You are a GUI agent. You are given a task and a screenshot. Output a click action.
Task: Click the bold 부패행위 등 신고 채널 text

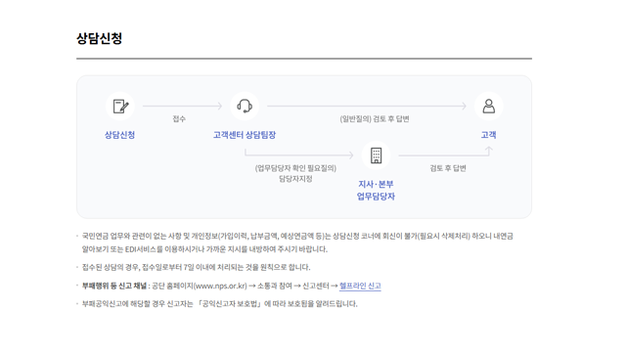pos(114,286)
